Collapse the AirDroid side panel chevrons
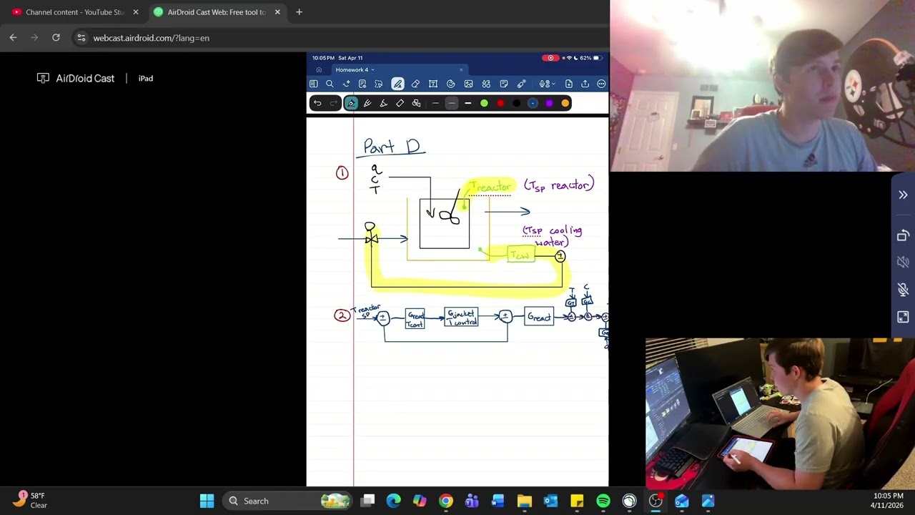 pyautogui.click(x=903, y=195)
